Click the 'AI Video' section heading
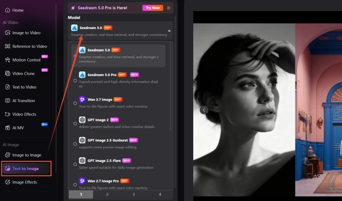Viewport: 342px width, 201px height. tap(10, 22)
